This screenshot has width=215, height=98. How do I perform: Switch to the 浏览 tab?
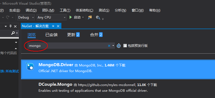click(x=32, y=35)
